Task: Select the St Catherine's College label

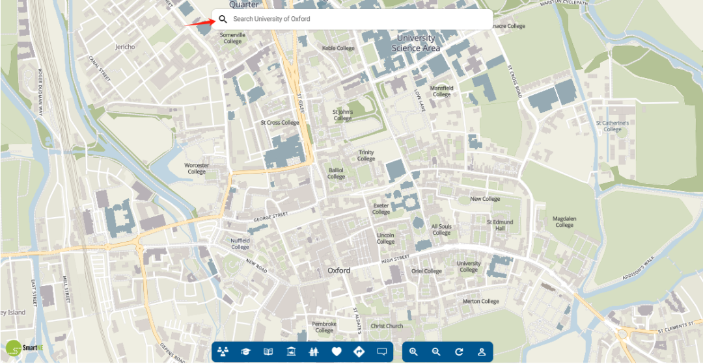Action: tap(613, 126)
